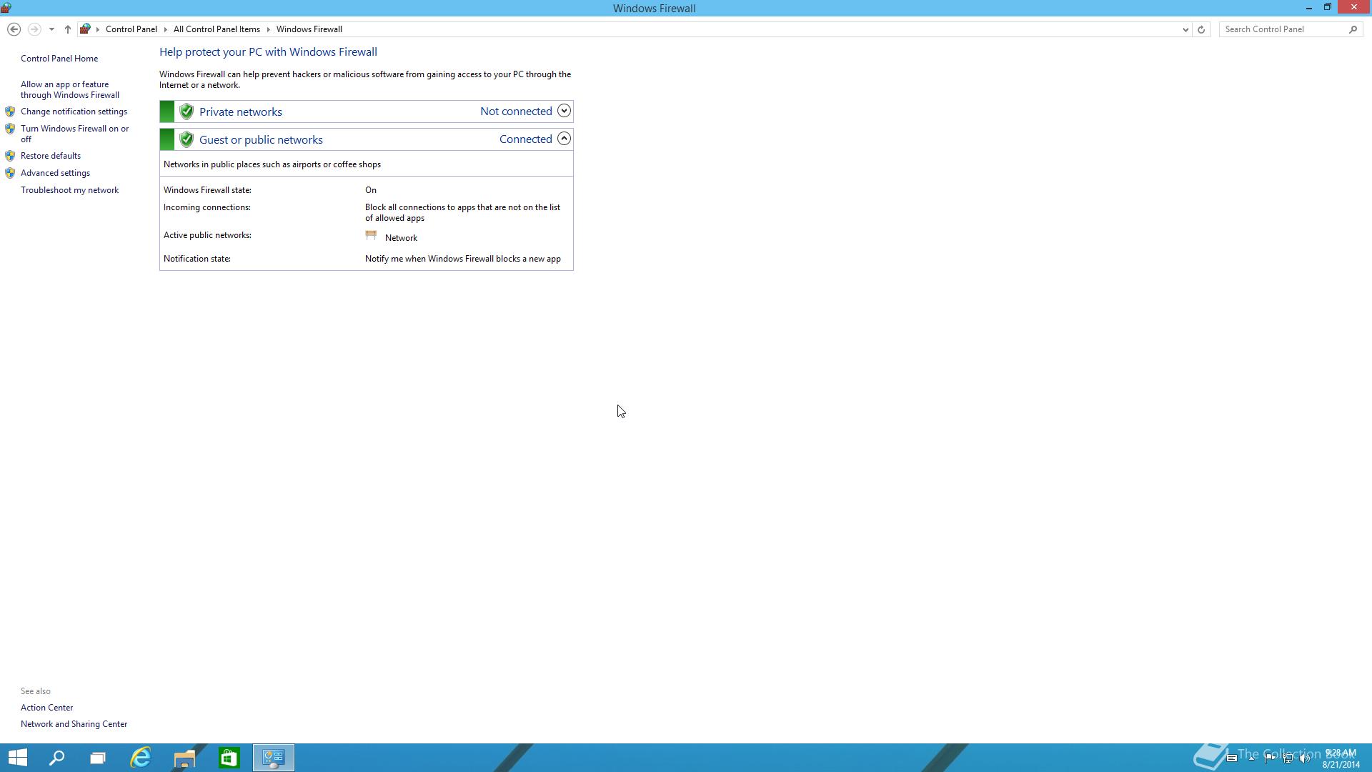1372x772 pixels.
Task: Click the taskbar clock and date
Action: coord(1341,758)
